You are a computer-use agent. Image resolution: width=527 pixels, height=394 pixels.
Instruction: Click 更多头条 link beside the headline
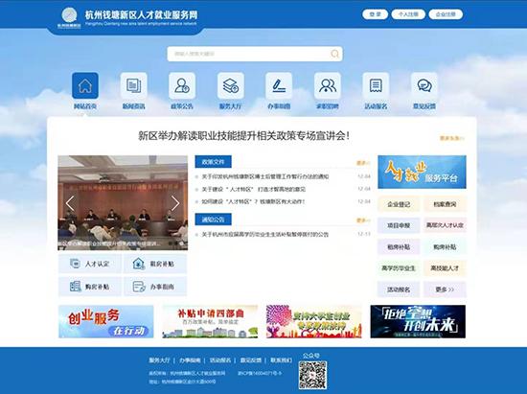[451, 138]
